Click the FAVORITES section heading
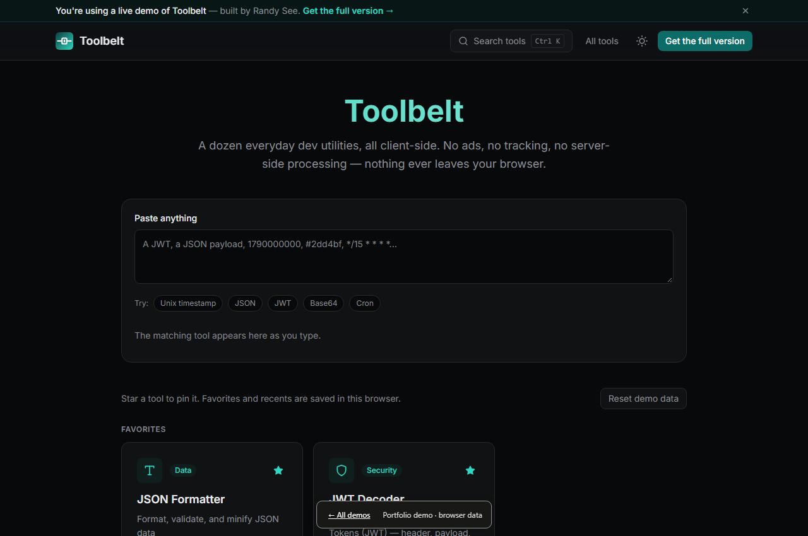The image size is (808, 536). [x=143, y=429]
